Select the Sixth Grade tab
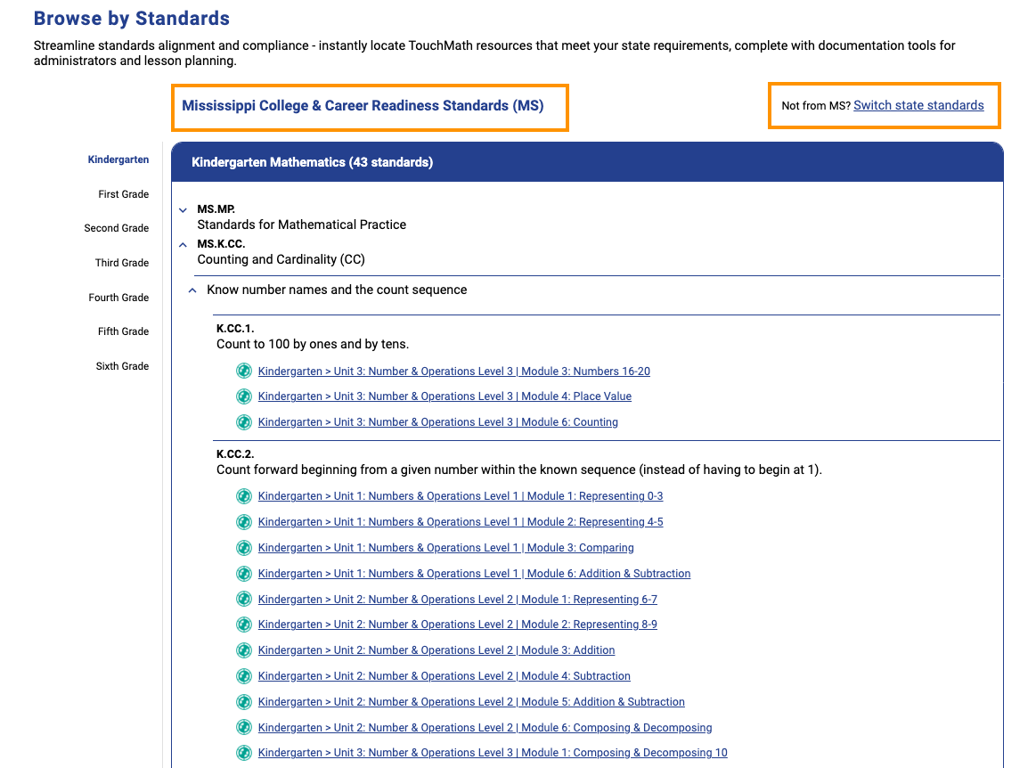Image resolution: width=1036 pixels, height=768 pixels. tap(122, 366)
